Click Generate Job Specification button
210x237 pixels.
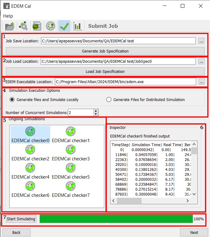pos(105,51)
